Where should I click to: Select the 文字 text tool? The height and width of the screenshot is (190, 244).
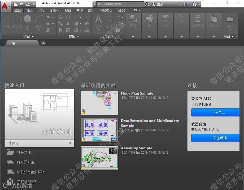(x=98, y=22)
